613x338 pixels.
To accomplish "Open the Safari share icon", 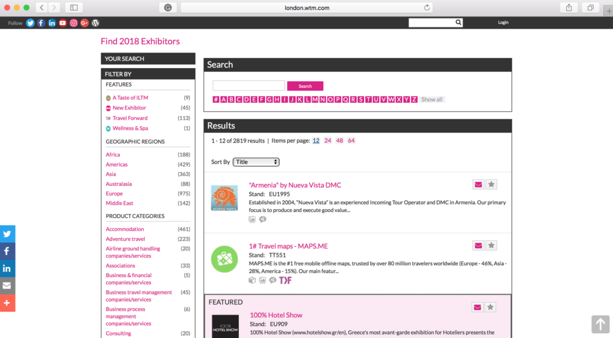I will [569, 7].
